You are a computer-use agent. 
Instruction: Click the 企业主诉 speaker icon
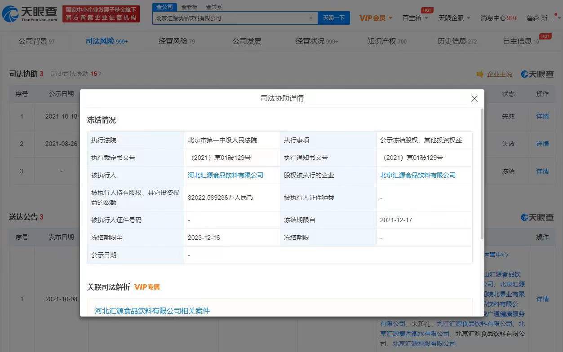point(480,74)
